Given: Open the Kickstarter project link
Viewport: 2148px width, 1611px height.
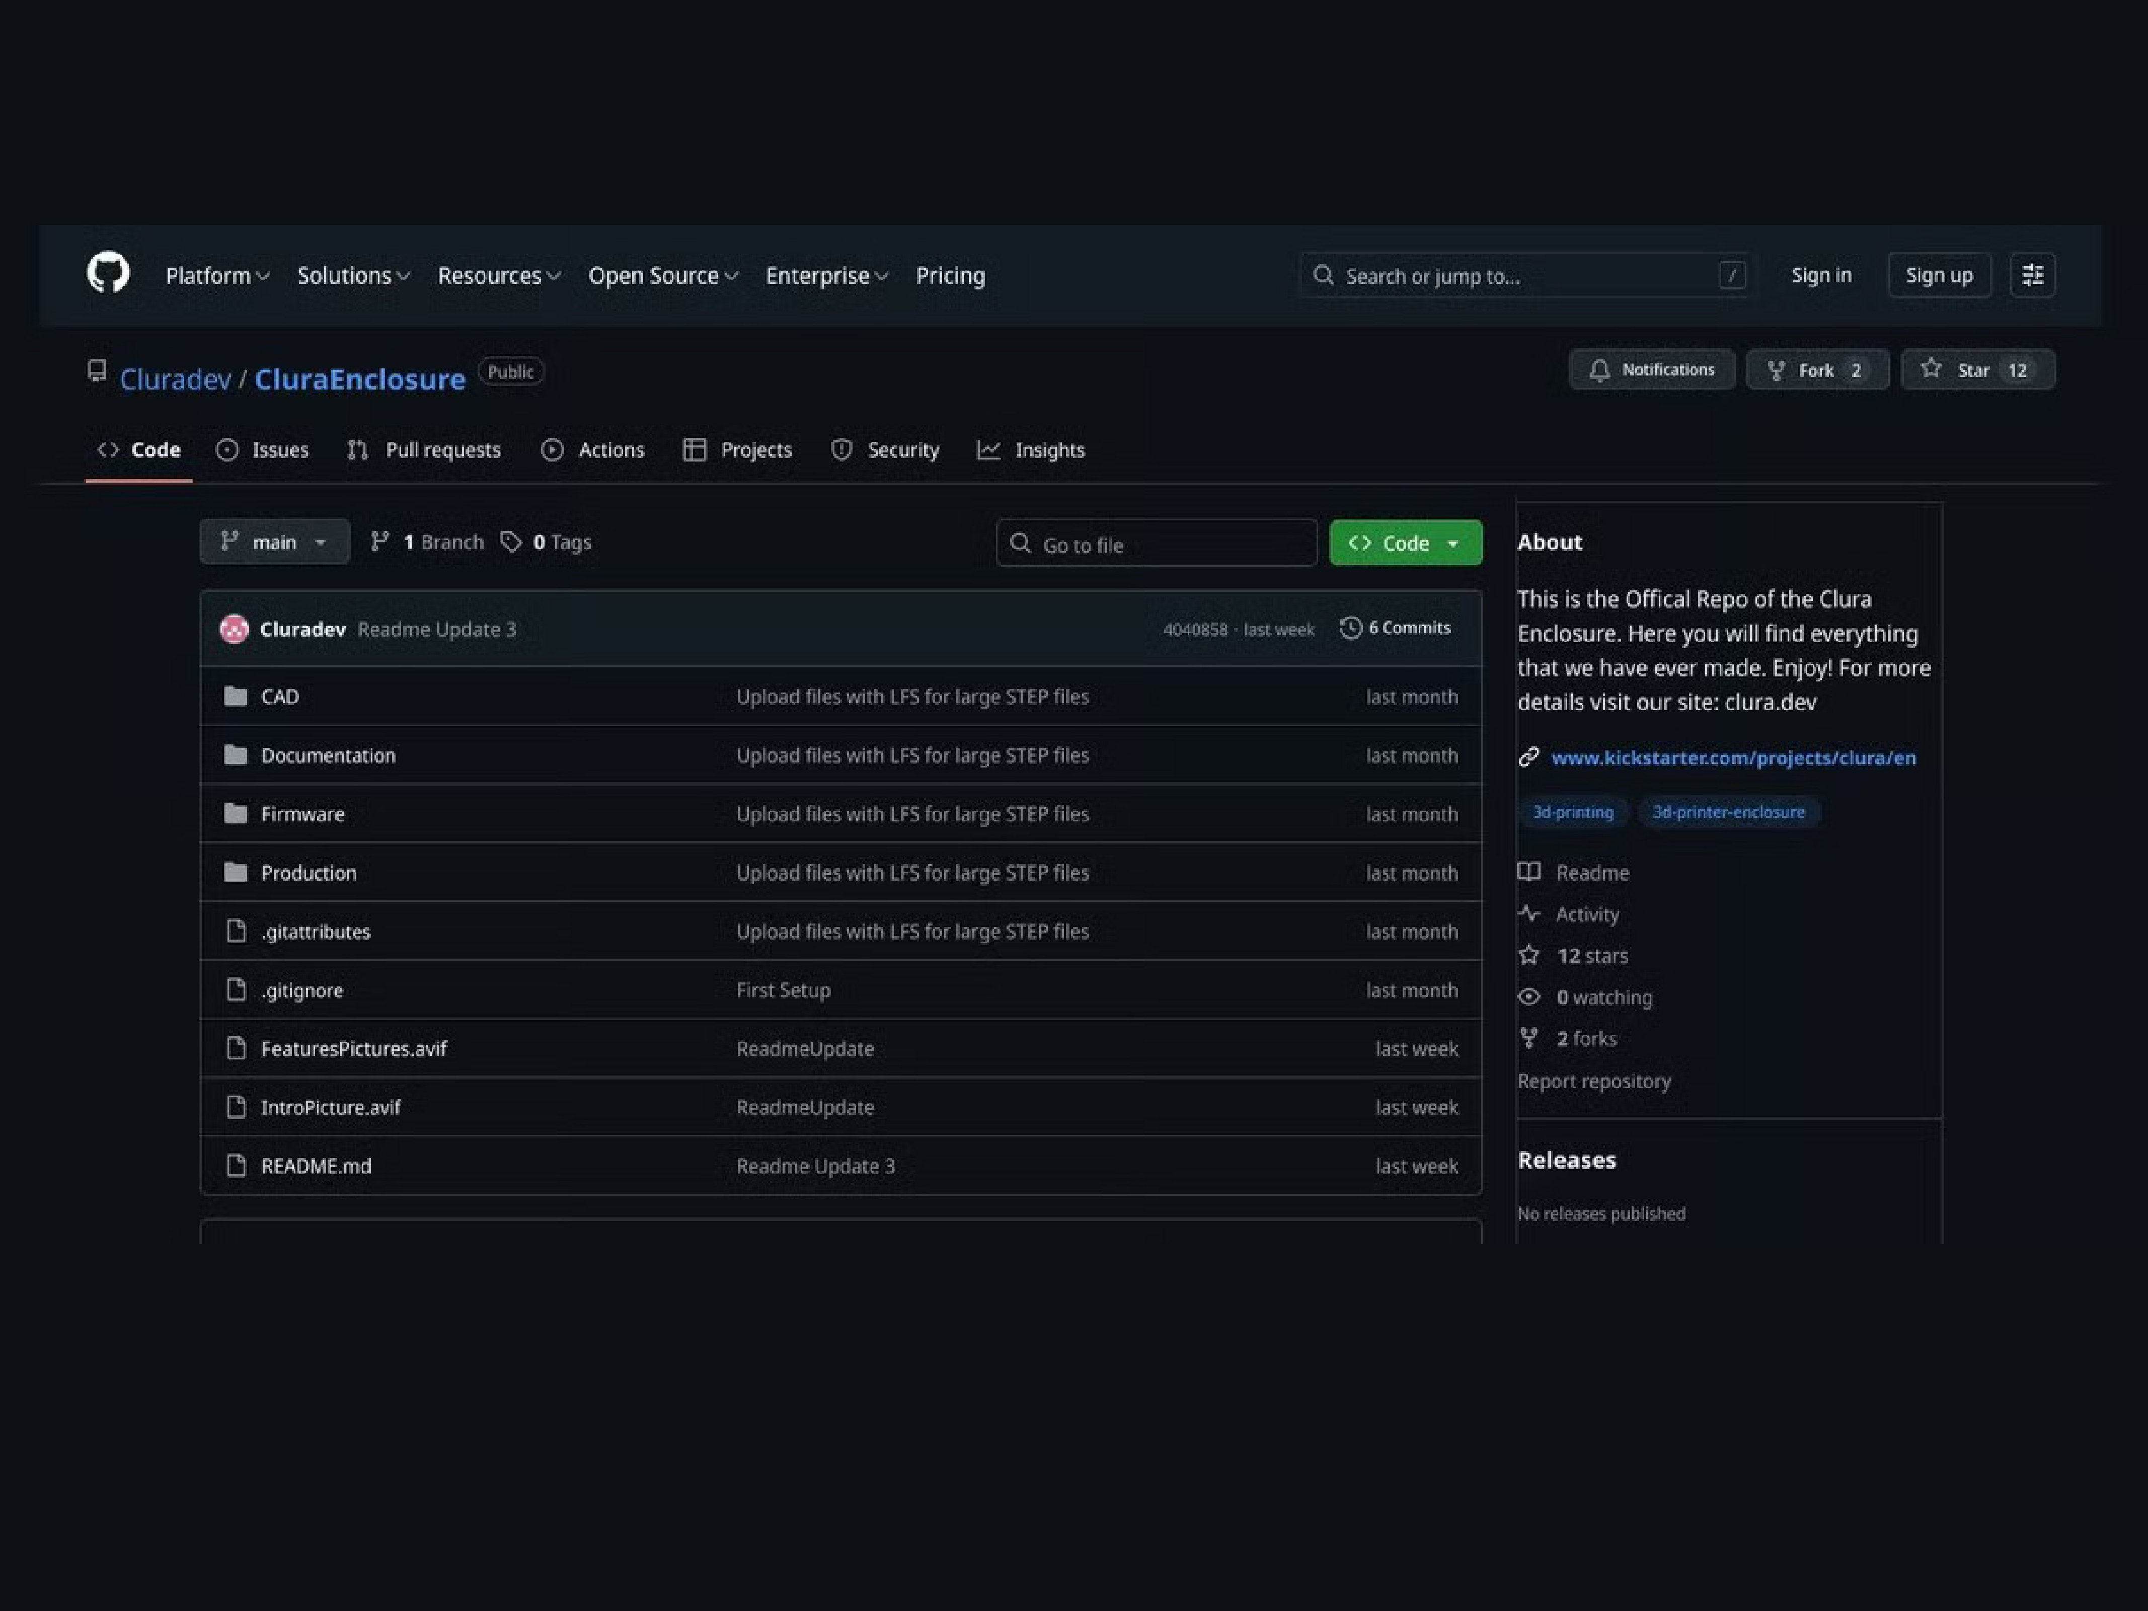Looking at the screenshot, I should tap(1733, 757).
